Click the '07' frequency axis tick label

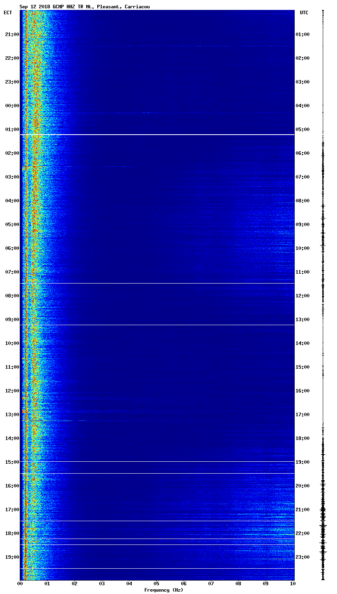pos(211,584)
